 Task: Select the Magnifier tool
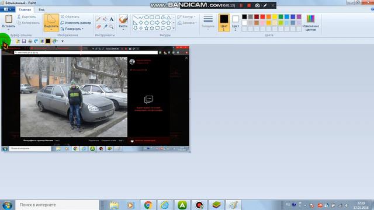(112, 27)
